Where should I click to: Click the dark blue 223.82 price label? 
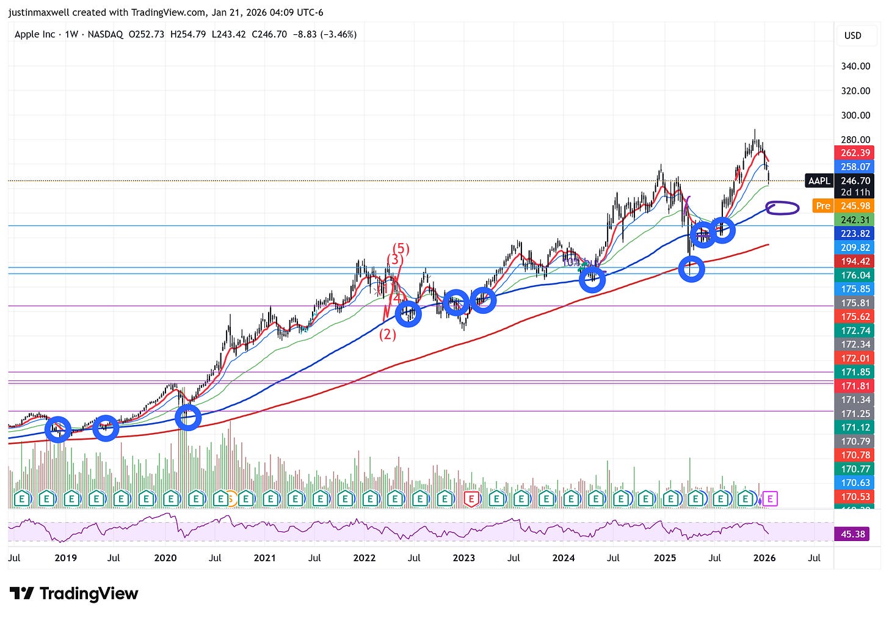coord(855,233)
